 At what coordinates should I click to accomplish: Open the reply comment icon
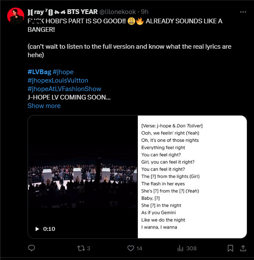click(x=31, y=248)
